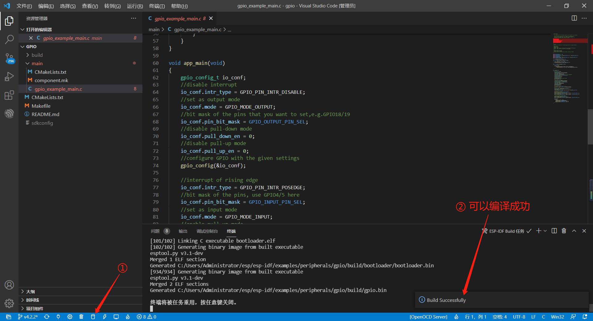Image resolution: width=593 pixels, height=321 pixels.
Task: Open the 运行(R) menu
Action: tap(135, 6)
